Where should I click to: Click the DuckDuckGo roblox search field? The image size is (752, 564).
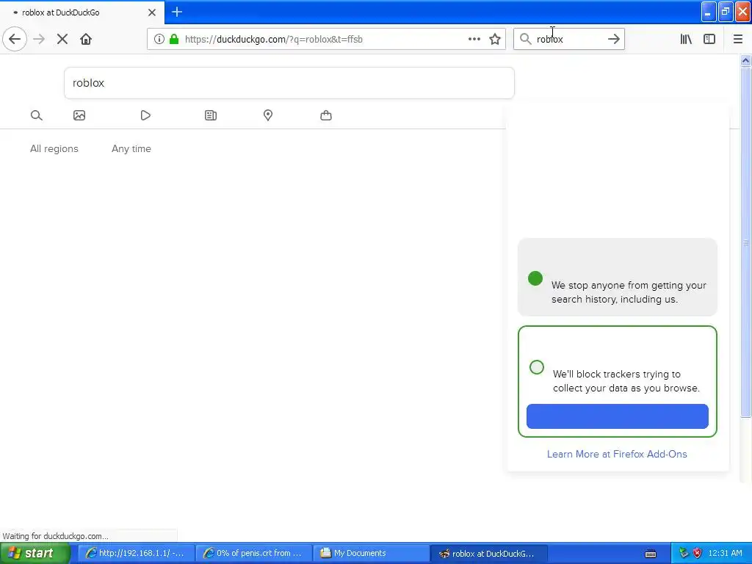tap(289, 83)
